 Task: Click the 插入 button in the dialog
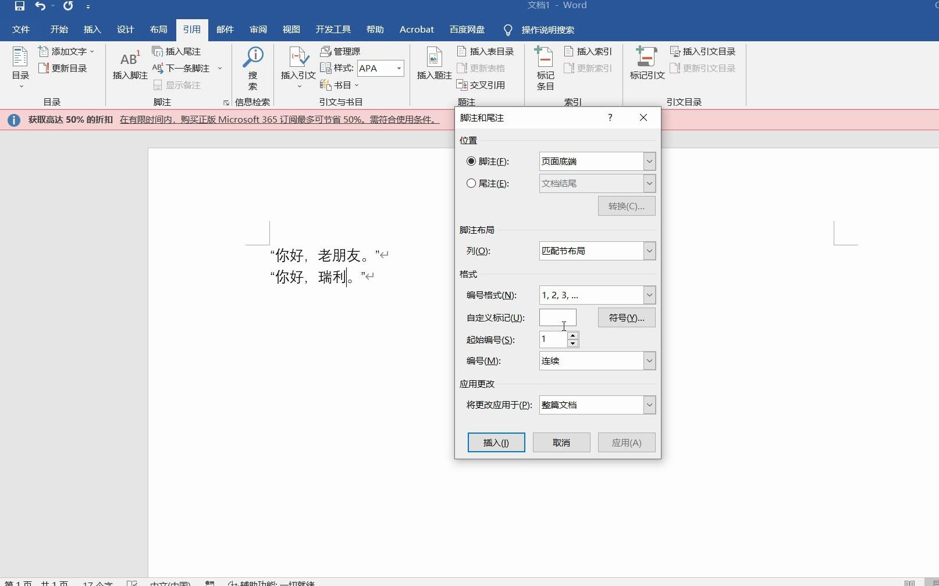tap(496, 442)
